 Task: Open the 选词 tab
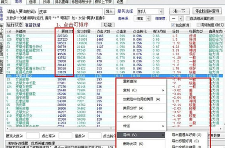tap(32, 2)
